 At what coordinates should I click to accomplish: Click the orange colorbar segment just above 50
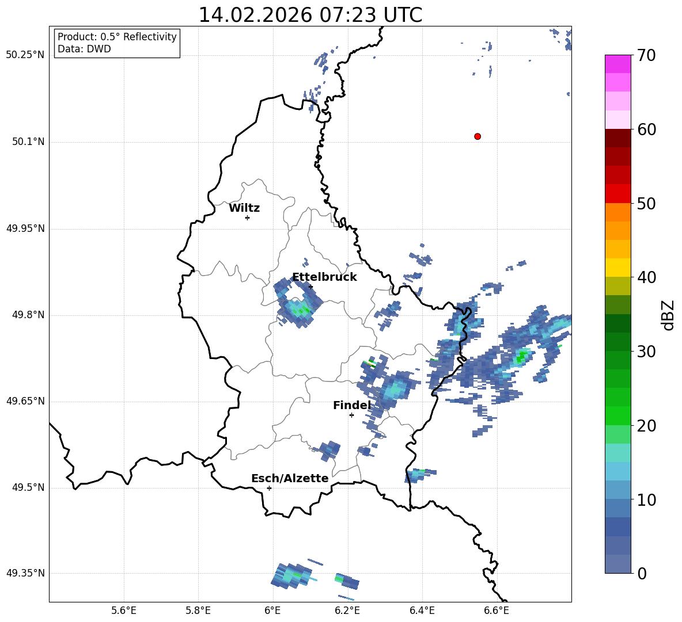point(617,212)
